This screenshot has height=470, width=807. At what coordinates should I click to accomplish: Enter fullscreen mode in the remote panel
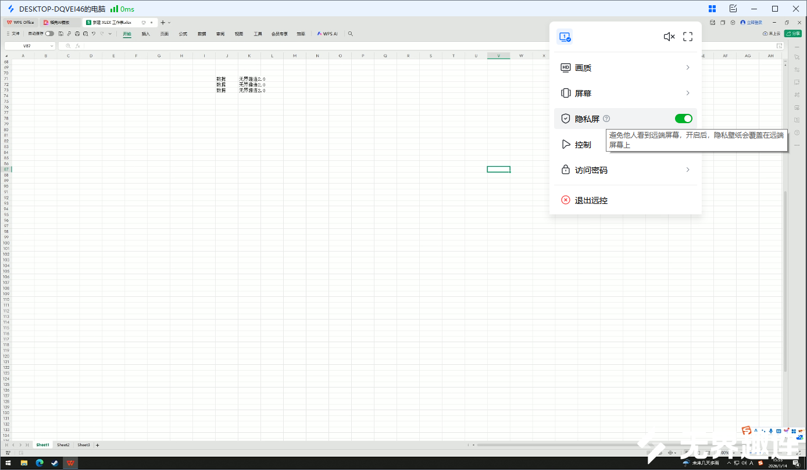pyautogui.click(x=688, y=37)
